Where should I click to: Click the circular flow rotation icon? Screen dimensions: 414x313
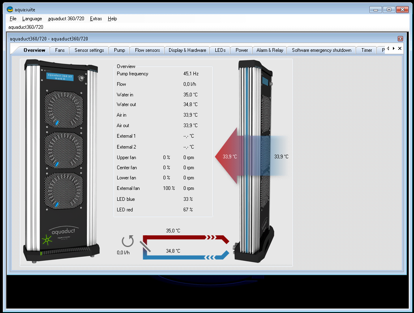point(128,241)
